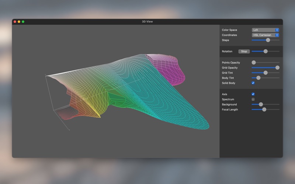Viewport: 295px width, 184px height.
Task: Click the "Focal Length" label
Action: 230,110
